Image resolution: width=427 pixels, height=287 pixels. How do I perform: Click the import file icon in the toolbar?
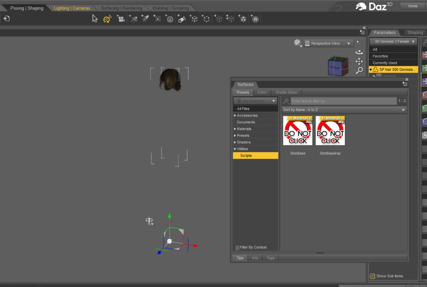click(7, 18)
